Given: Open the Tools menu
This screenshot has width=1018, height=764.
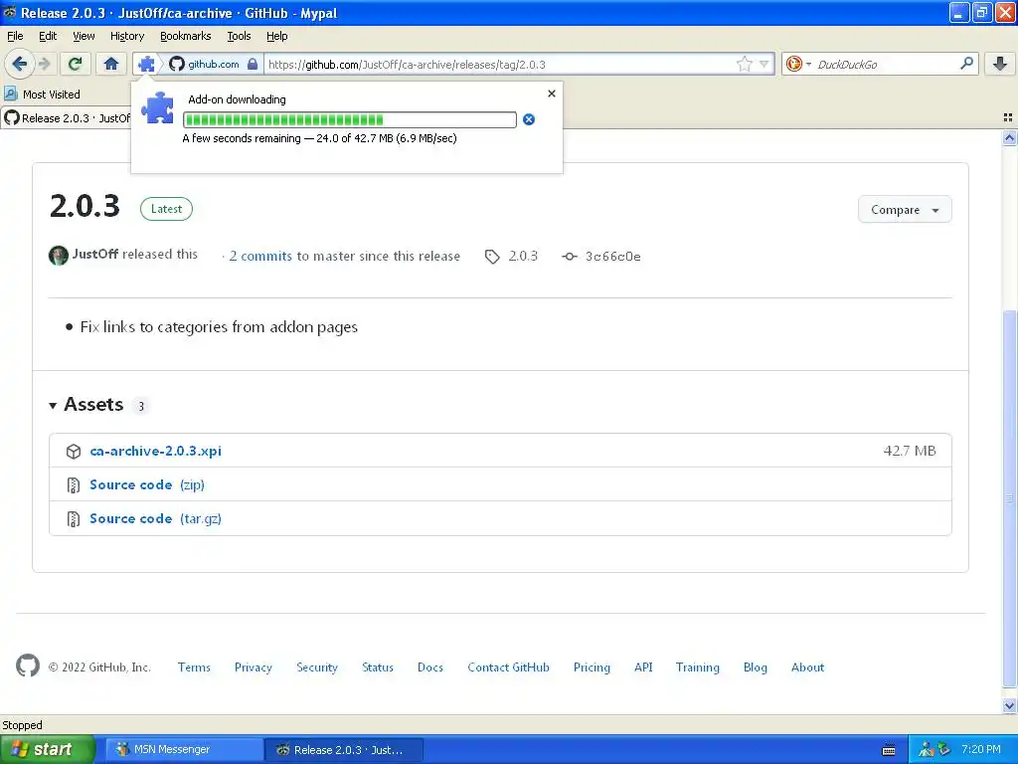Looking at the screenshot, I should pyautogui.click(x=239, y=36).
